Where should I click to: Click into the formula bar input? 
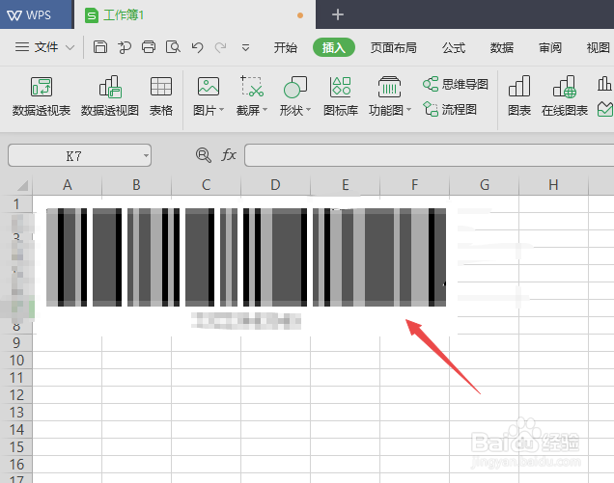pos(430,155)
